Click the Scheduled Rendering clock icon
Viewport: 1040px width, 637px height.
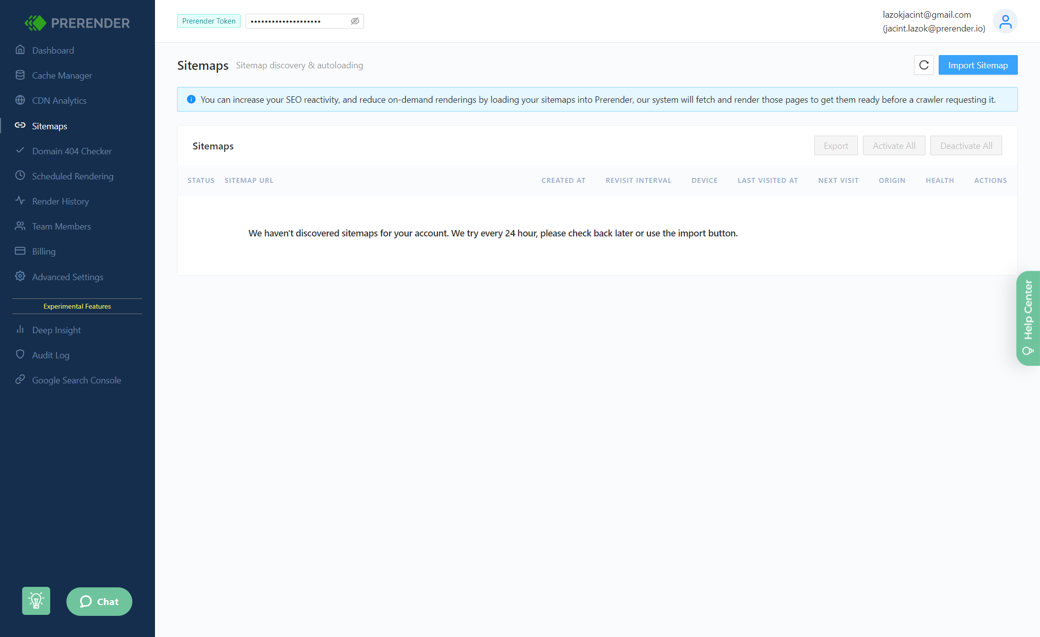[x=20, y=175]
